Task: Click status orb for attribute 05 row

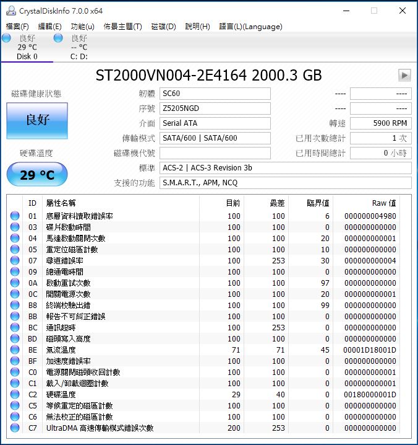Action: tap(15, 249)
